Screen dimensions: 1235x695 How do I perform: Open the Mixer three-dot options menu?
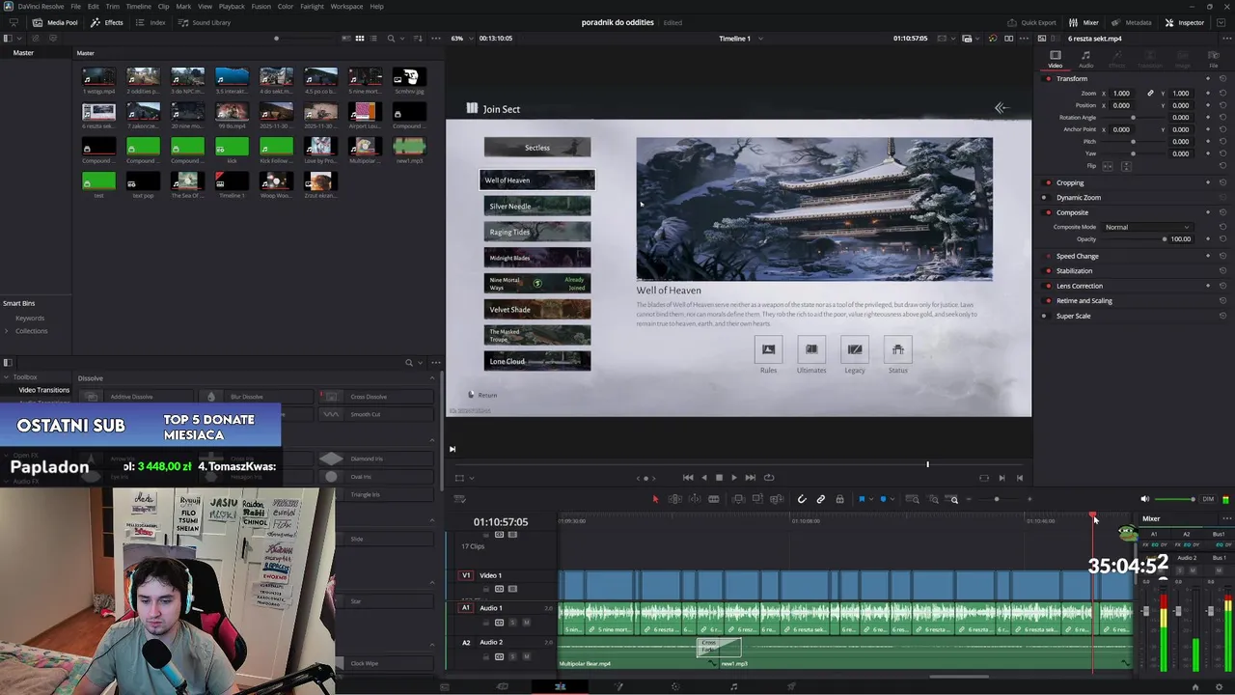1226,518
